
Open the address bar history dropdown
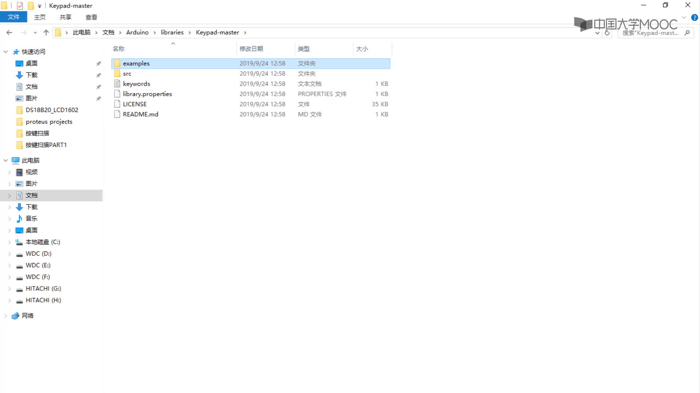tap(597, 33)
